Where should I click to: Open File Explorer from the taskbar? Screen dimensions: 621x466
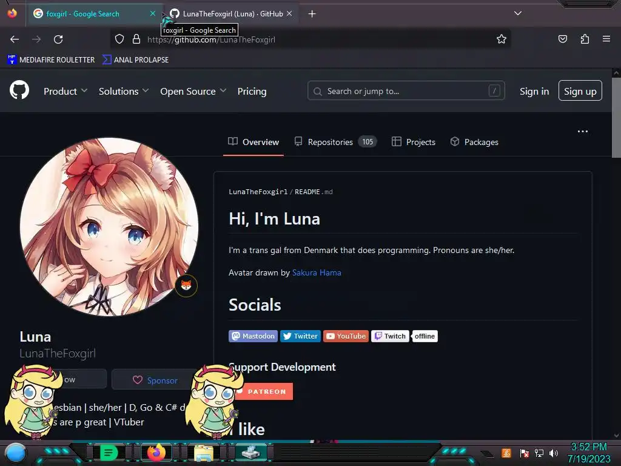click(204, 453)
